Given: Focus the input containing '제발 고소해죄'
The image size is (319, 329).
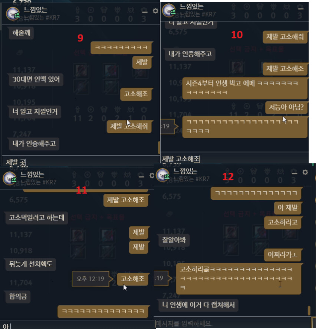Looking at the screenshot, I should click(234, 159).
